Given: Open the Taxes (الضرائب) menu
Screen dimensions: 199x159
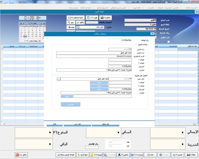Looking at the screenshot, I should [150, 8].
